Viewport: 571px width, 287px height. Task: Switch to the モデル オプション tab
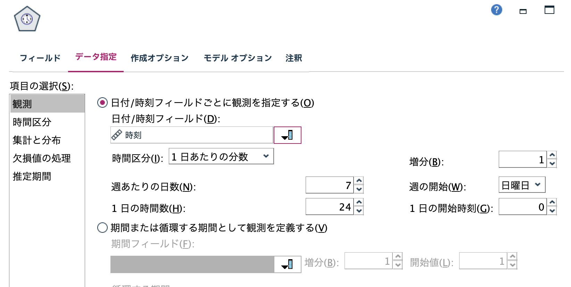[x=238, y=58]
